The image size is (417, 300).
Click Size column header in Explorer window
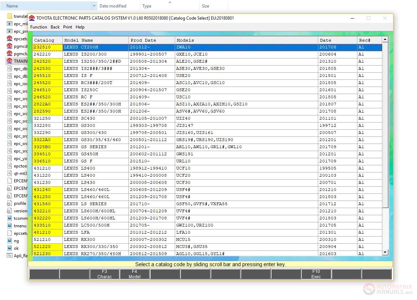pos(205,6)
